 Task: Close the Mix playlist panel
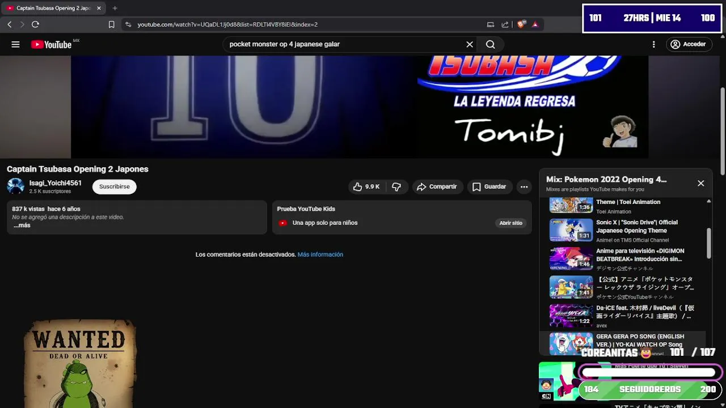(701, 183)
